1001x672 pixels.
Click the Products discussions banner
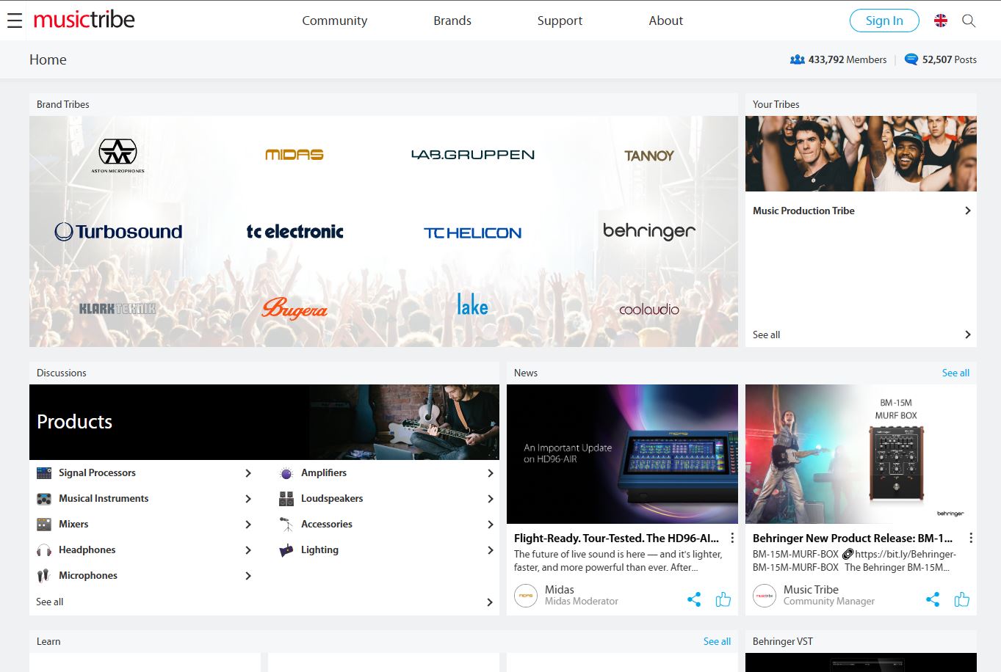pyautogui.click(x=264, y=422)
